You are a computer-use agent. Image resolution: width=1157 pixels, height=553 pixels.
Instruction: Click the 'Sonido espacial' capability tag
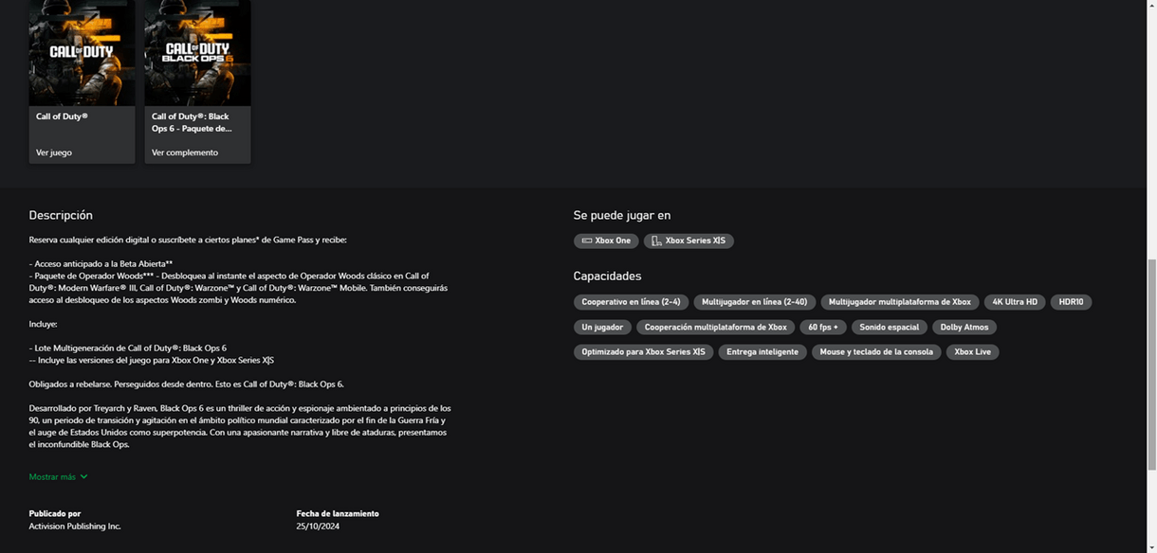tap(890, 327)
